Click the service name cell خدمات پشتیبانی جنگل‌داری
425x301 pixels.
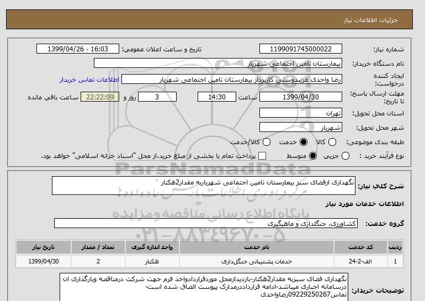pyautogui.click(x=257, y=261)
